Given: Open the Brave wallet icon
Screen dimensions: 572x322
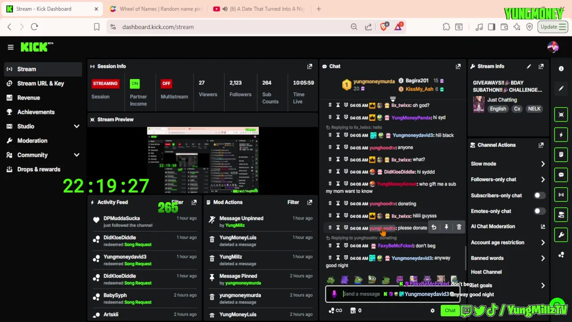Looking at the screenshot, I should [504, 27].
